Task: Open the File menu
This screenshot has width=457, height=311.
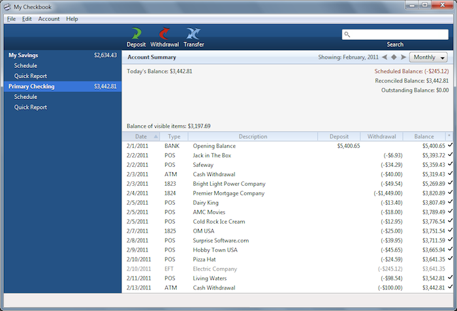Action: 12,19
